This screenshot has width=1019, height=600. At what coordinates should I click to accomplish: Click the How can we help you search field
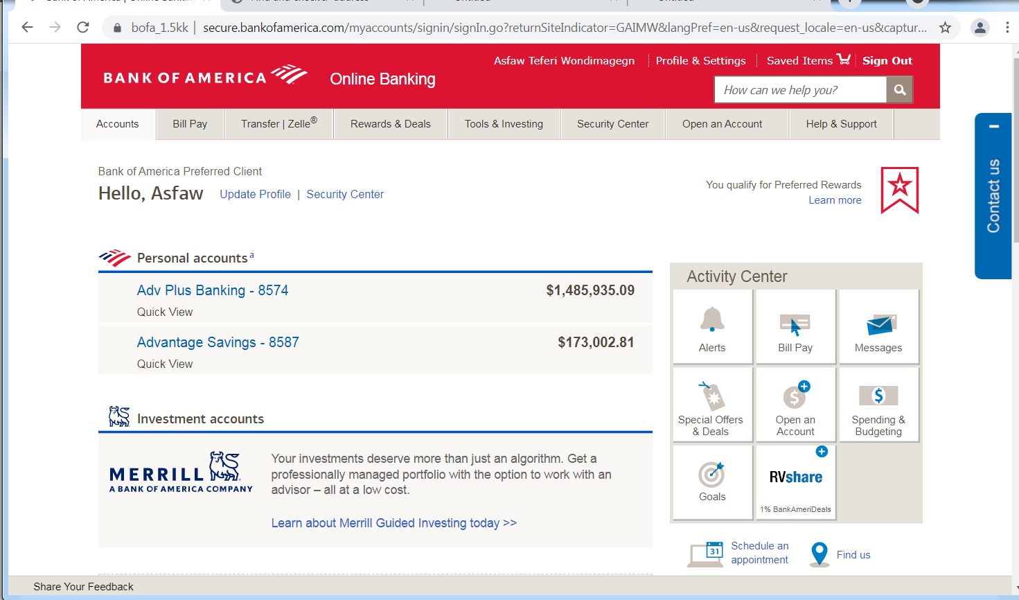point(800,89)
